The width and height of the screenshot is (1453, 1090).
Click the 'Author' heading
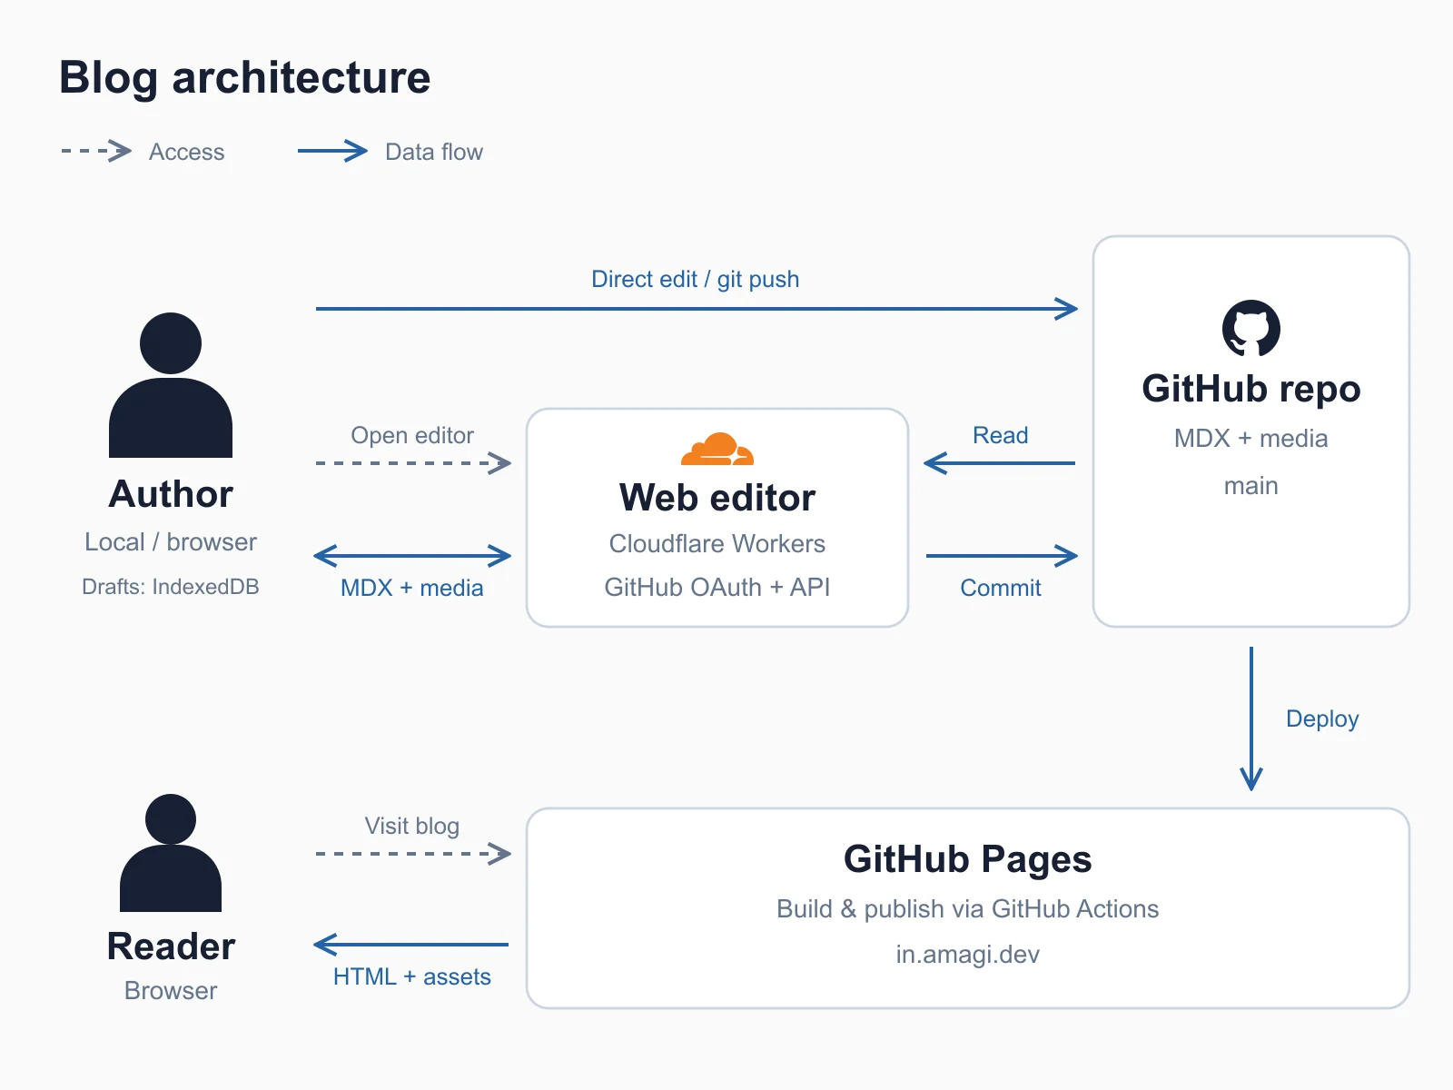point(171,494)
